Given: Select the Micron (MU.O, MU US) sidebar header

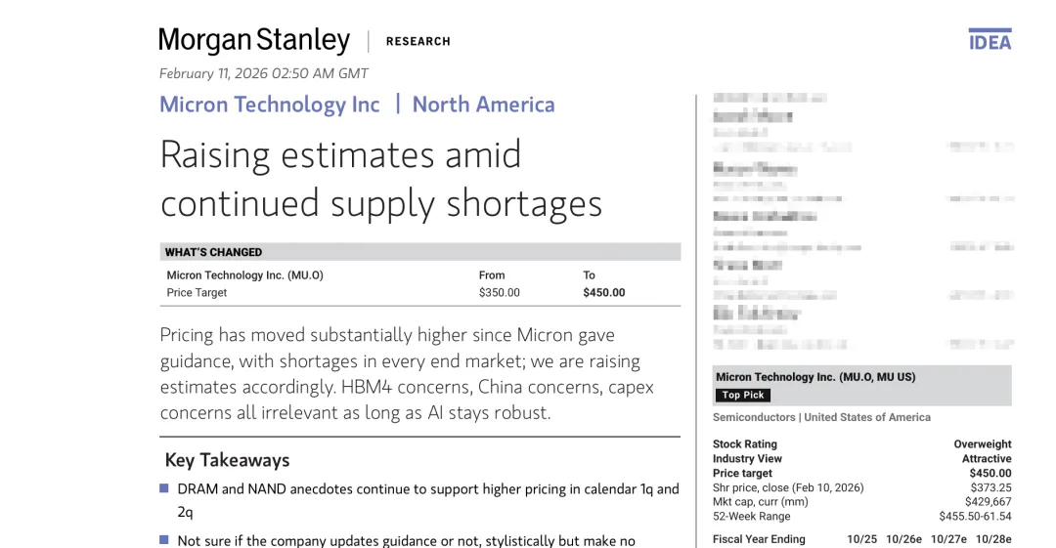Looking at the screenshot, I should [x=815, y=377].
